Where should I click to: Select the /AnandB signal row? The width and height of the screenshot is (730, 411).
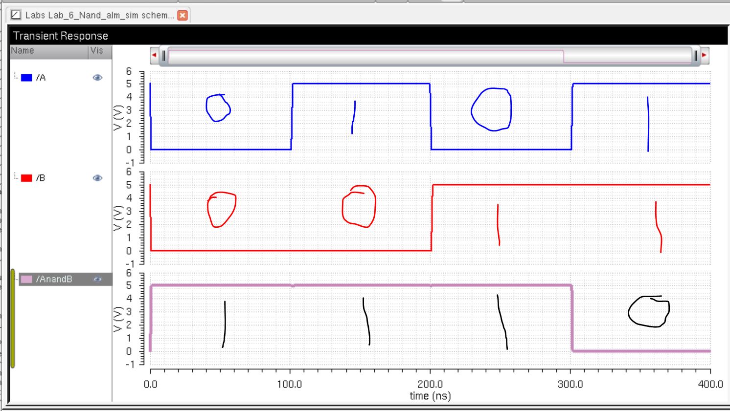tap(54, 279)
